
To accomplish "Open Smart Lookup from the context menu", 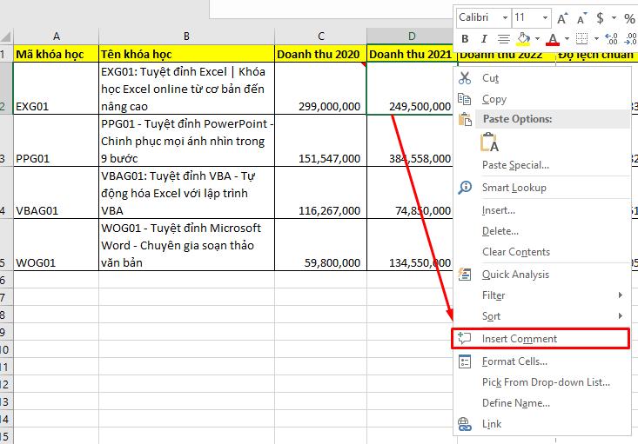I will 514,188.
